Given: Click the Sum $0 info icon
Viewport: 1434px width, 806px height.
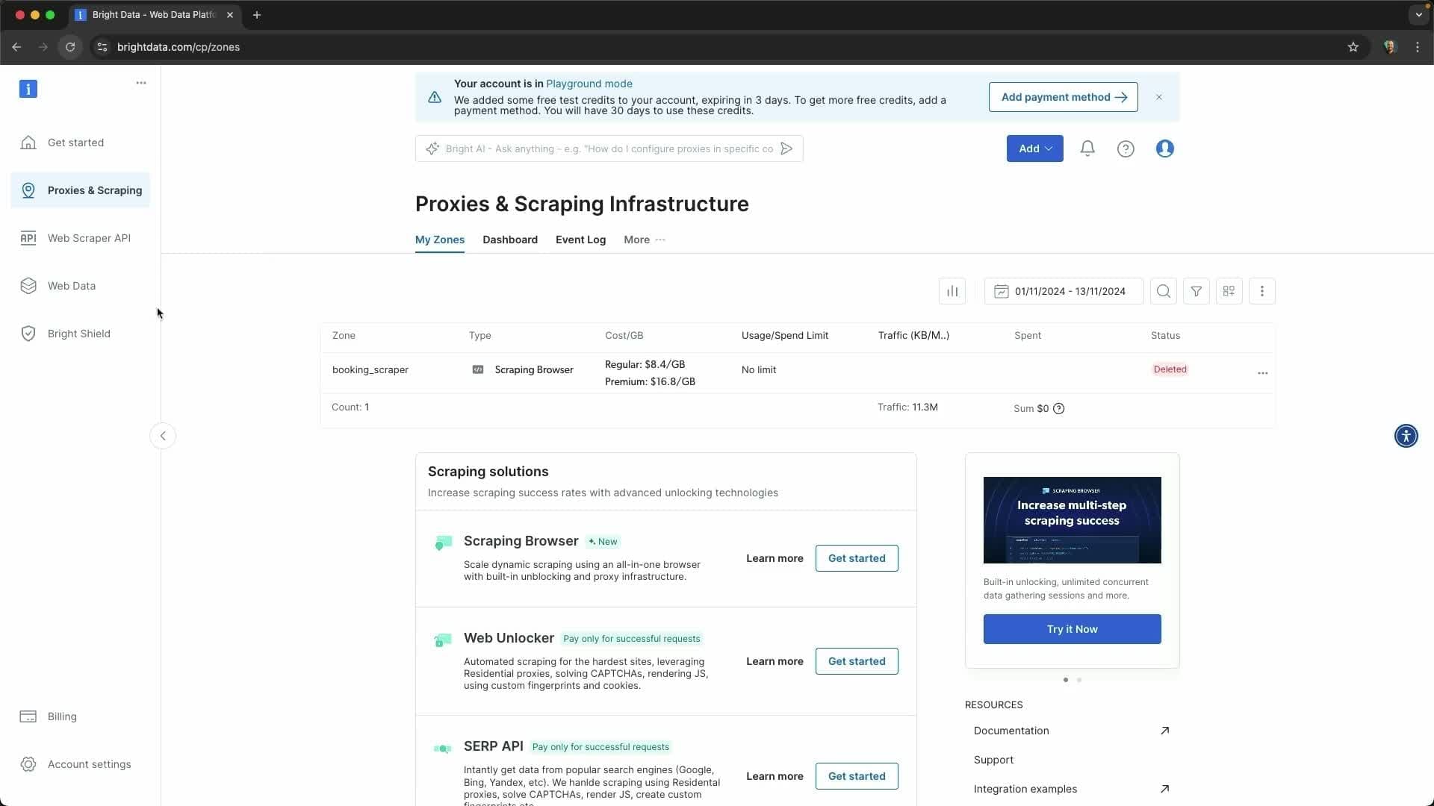Looking at the screenshot, I should click(x=1058, y=408).
